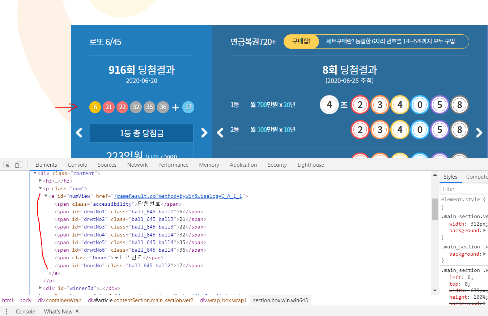Click the gray lotto ball 32
Viewport: 488px width, 316px height.
pos(136,107)
